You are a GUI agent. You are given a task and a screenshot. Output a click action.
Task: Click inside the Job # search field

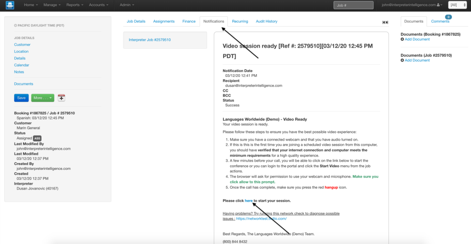click(353, 5)
